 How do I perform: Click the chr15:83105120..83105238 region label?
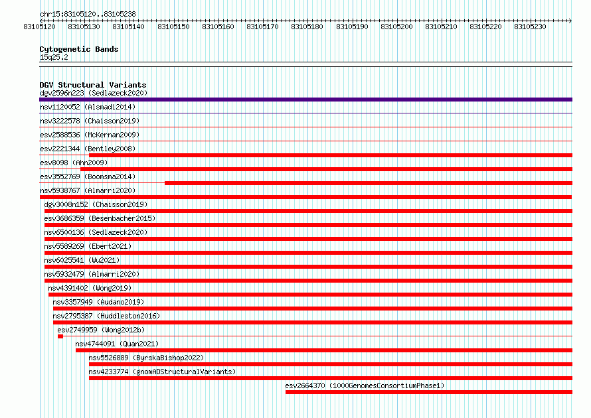pos(88,14)
